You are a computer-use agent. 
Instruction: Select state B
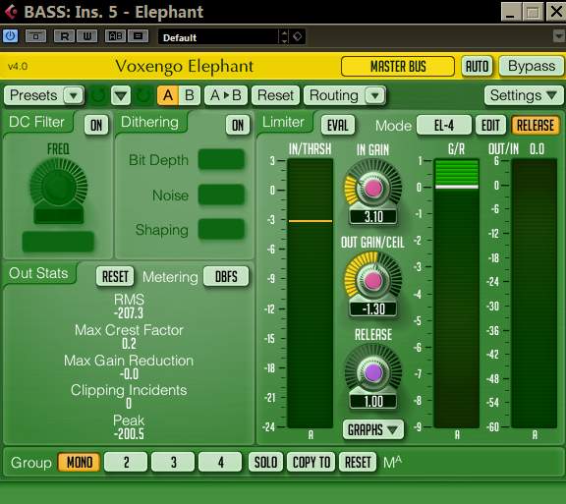[190, 95]
